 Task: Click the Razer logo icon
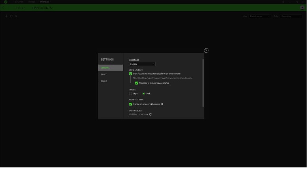pyautogui.click(x=6, y=2)
